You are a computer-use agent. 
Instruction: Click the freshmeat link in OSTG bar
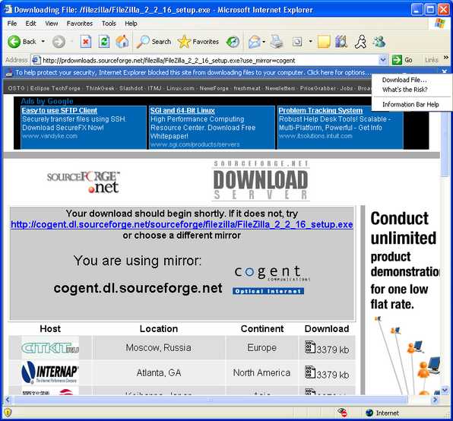(x=247, y=88)
